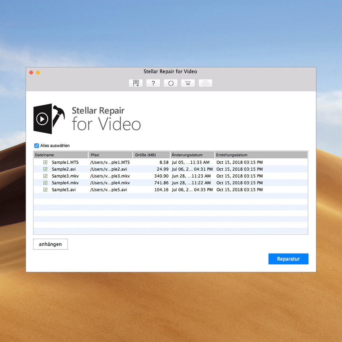Click the date Jul 05, ...11:33 AM
The height and width of the screenshot is (342, 342).
(x=191, y=162)
